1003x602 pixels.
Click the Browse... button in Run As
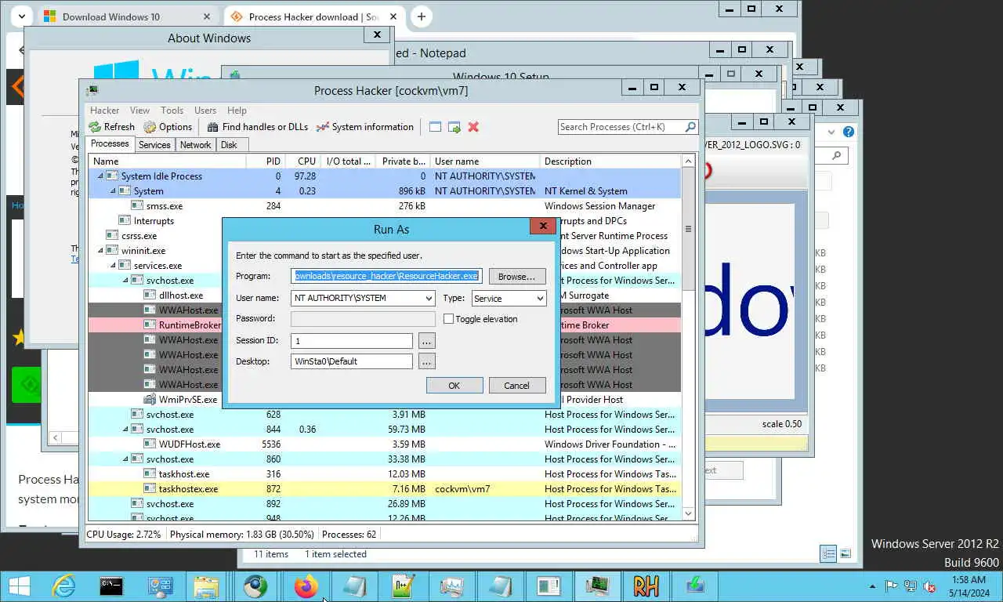click(517, 277)
